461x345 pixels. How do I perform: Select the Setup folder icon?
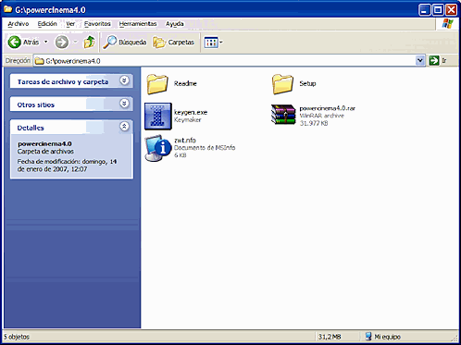[282, 84]
